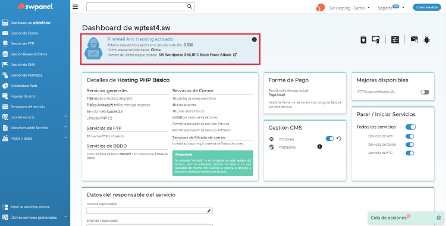Screen dimensions: 446x226
Task: Expand Cola de acciones plus icon
Action: tap(439, 218)
